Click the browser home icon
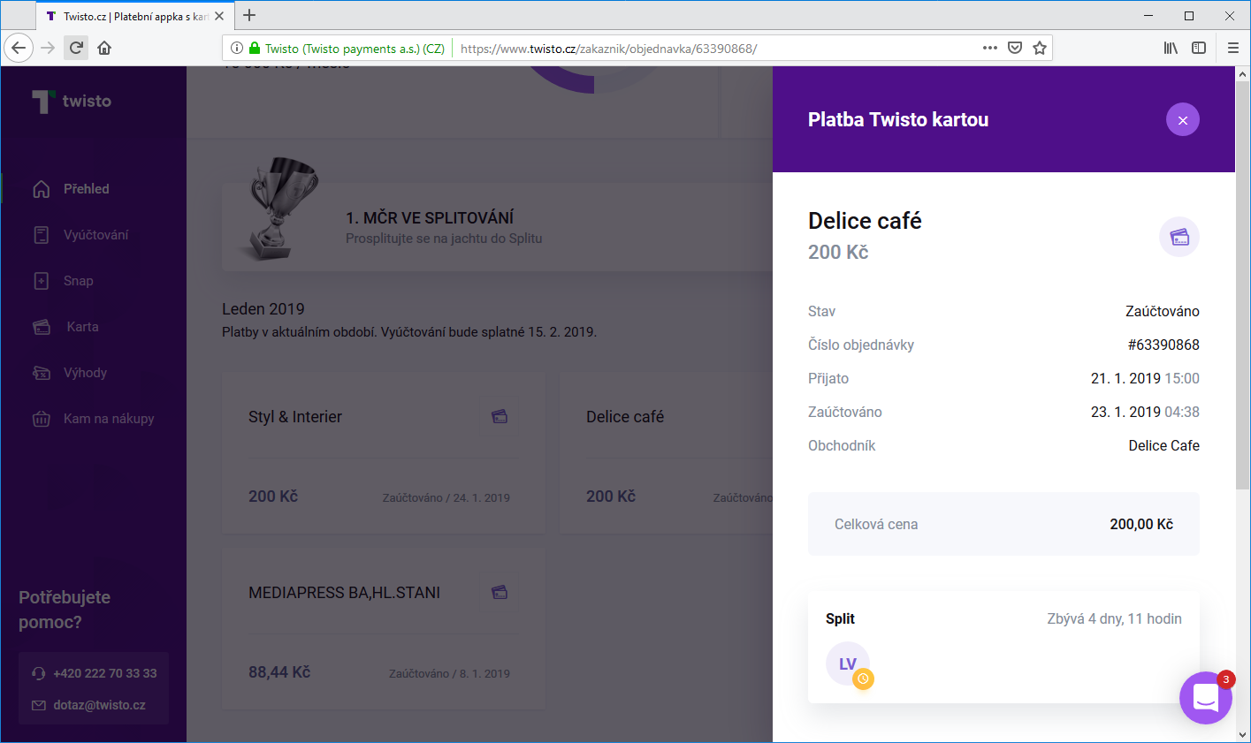Screen dimensions: 1251x743 (104, 48)
